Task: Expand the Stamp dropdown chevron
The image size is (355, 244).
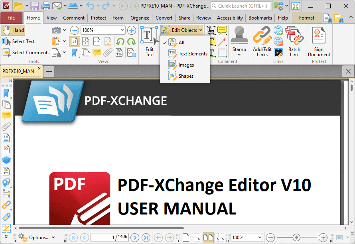Action: 239,55
